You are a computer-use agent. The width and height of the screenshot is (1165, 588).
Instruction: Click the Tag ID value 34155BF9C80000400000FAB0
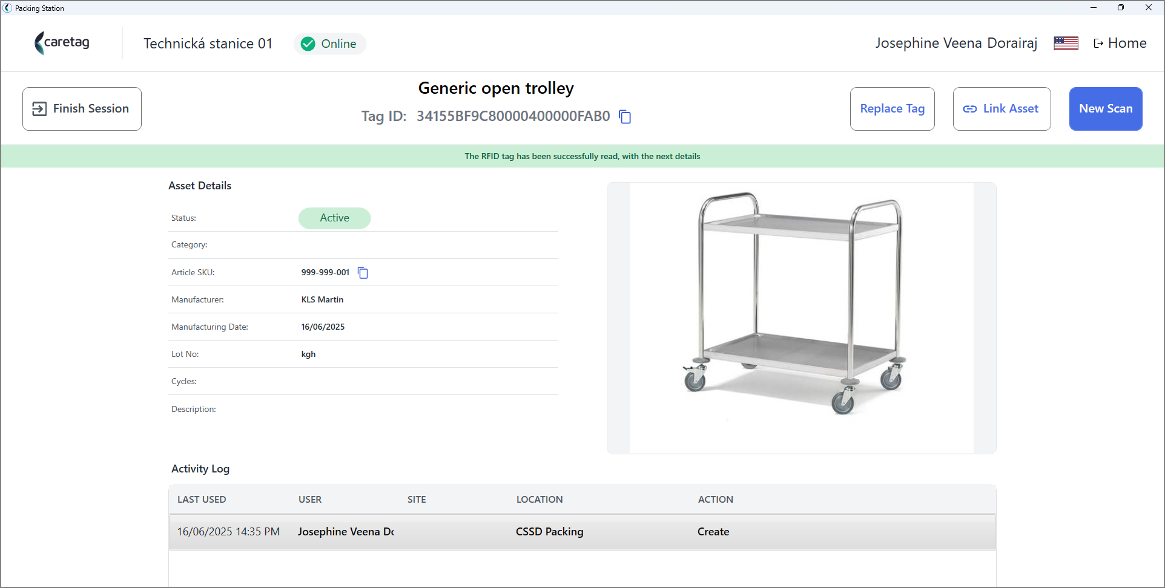coord(513,116)
